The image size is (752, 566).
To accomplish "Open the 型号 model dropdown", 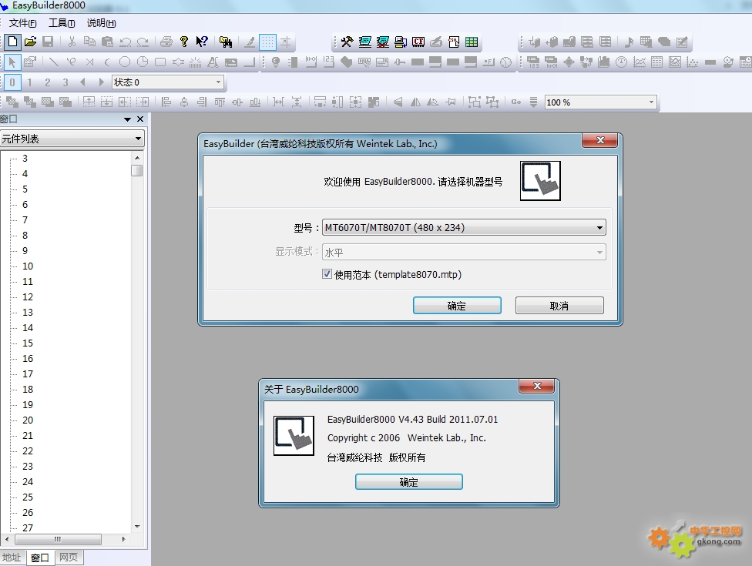I will pos(464,228).
